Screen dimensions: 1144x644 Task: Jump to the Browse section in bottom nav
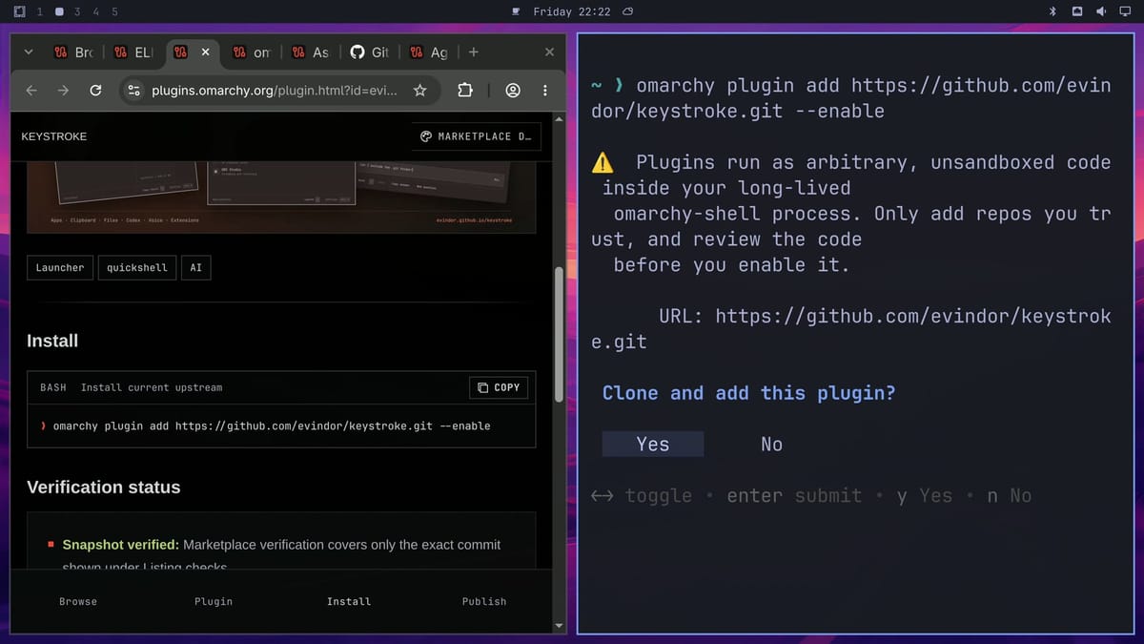[x=78, y=601]
